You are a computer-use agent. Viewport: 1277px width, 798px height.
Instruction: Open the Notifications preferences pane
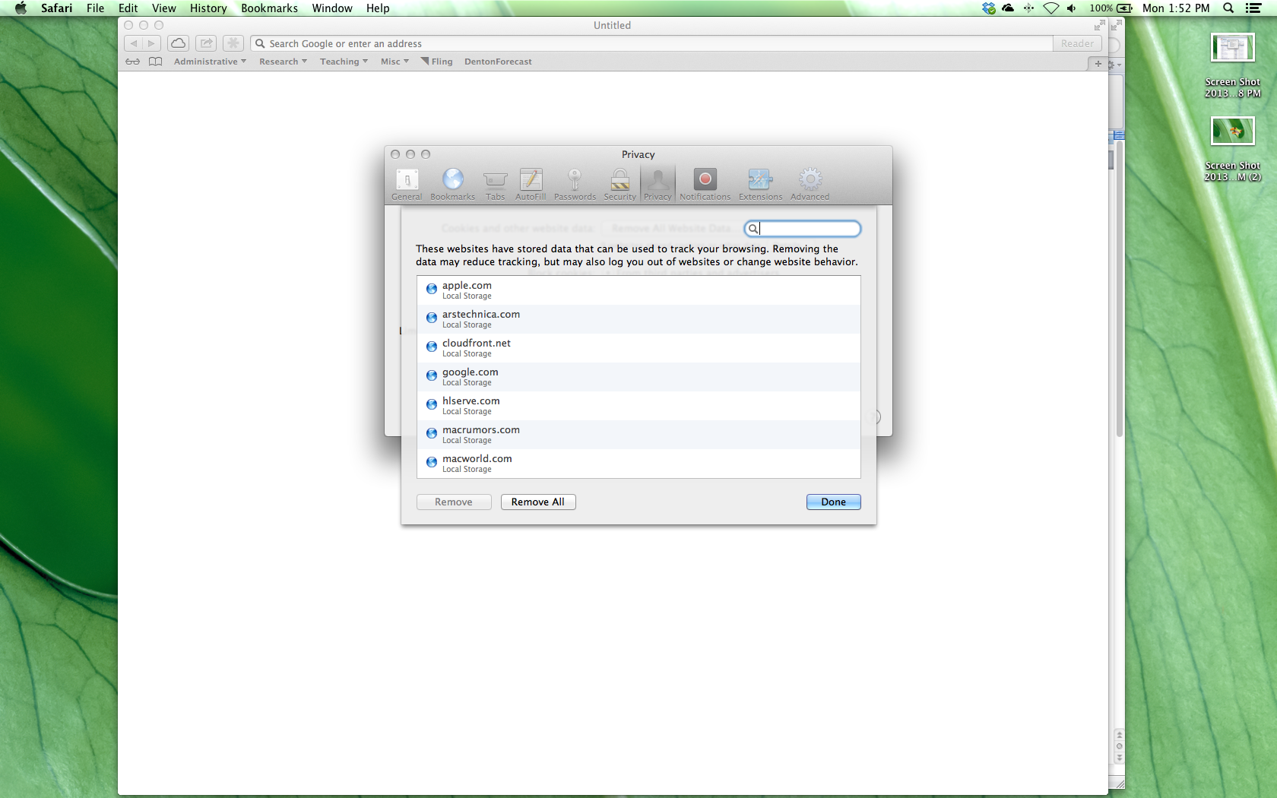(x=705, y=185)
